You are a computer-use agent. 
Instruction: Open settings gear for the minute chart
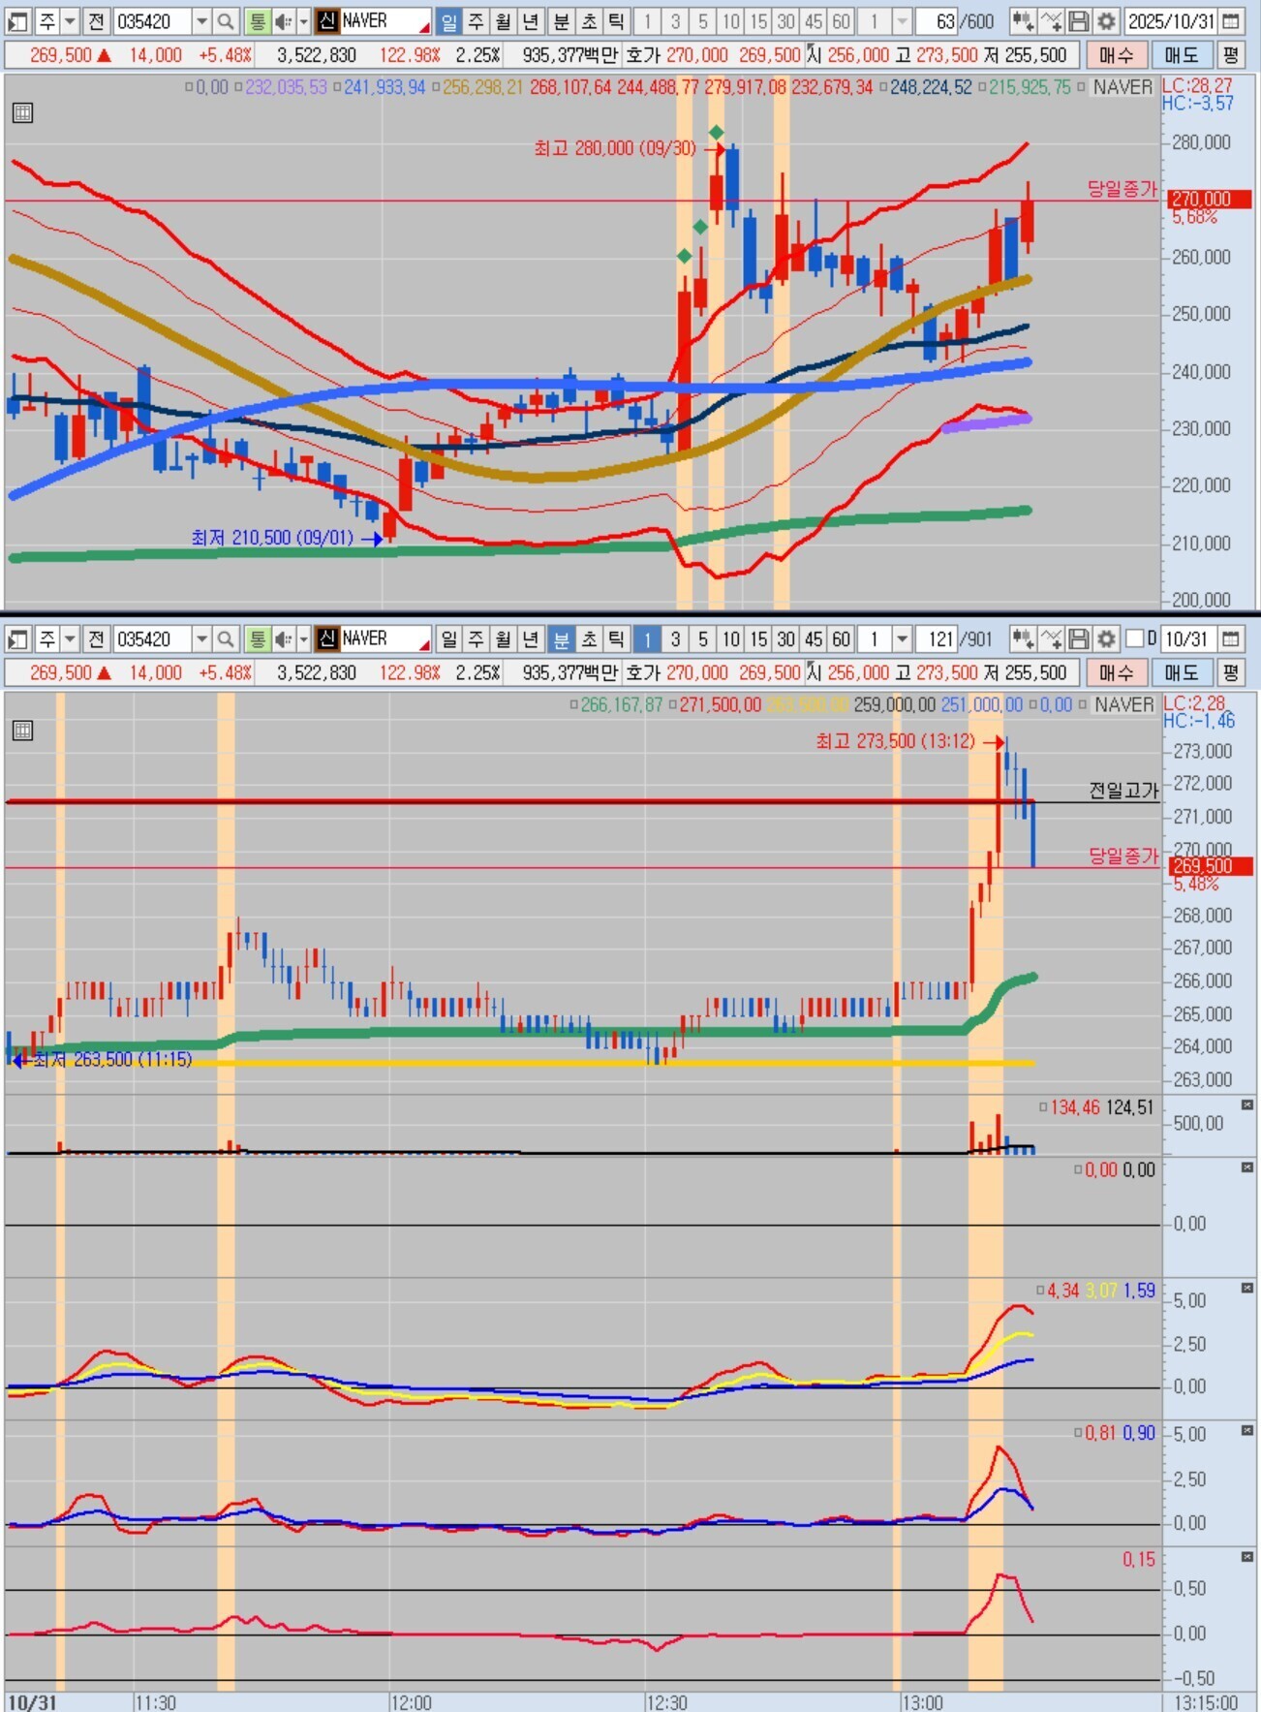(1106, 639)
